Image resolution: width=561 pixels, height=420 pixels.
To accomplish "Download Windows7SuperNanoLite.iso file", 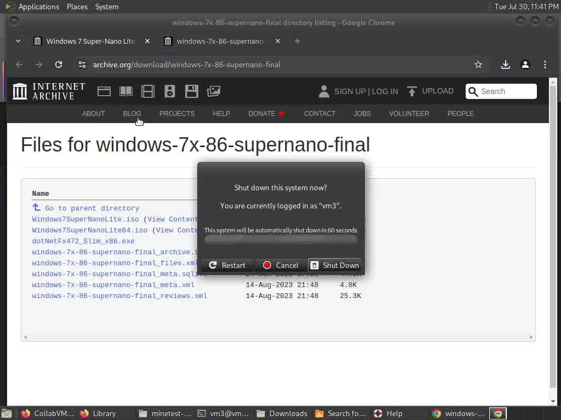I will pyautogui.click(x=85, y=219).
